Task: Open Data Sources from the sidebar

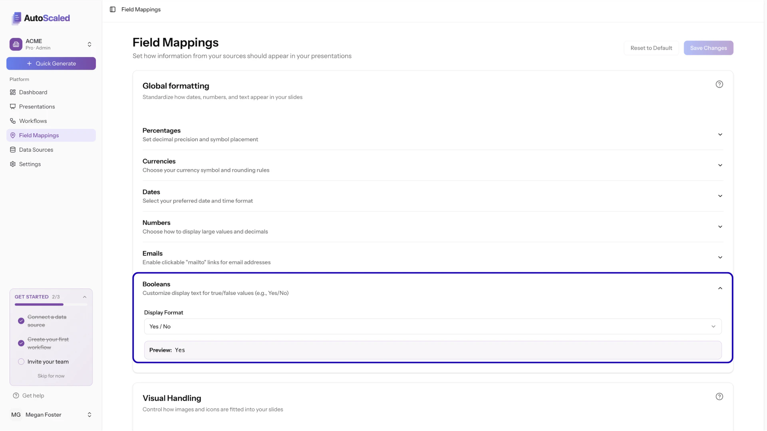Action: point(36,150)
